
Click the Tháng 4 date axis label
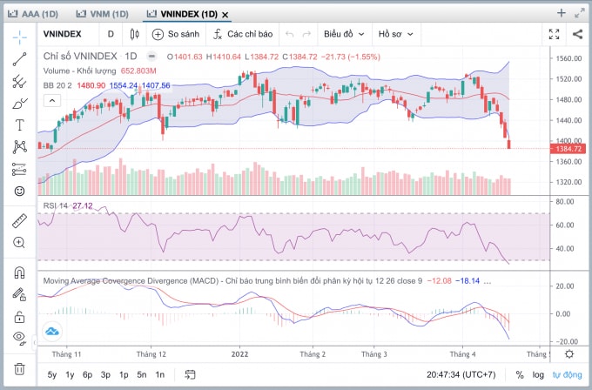[x=462, y=354]
